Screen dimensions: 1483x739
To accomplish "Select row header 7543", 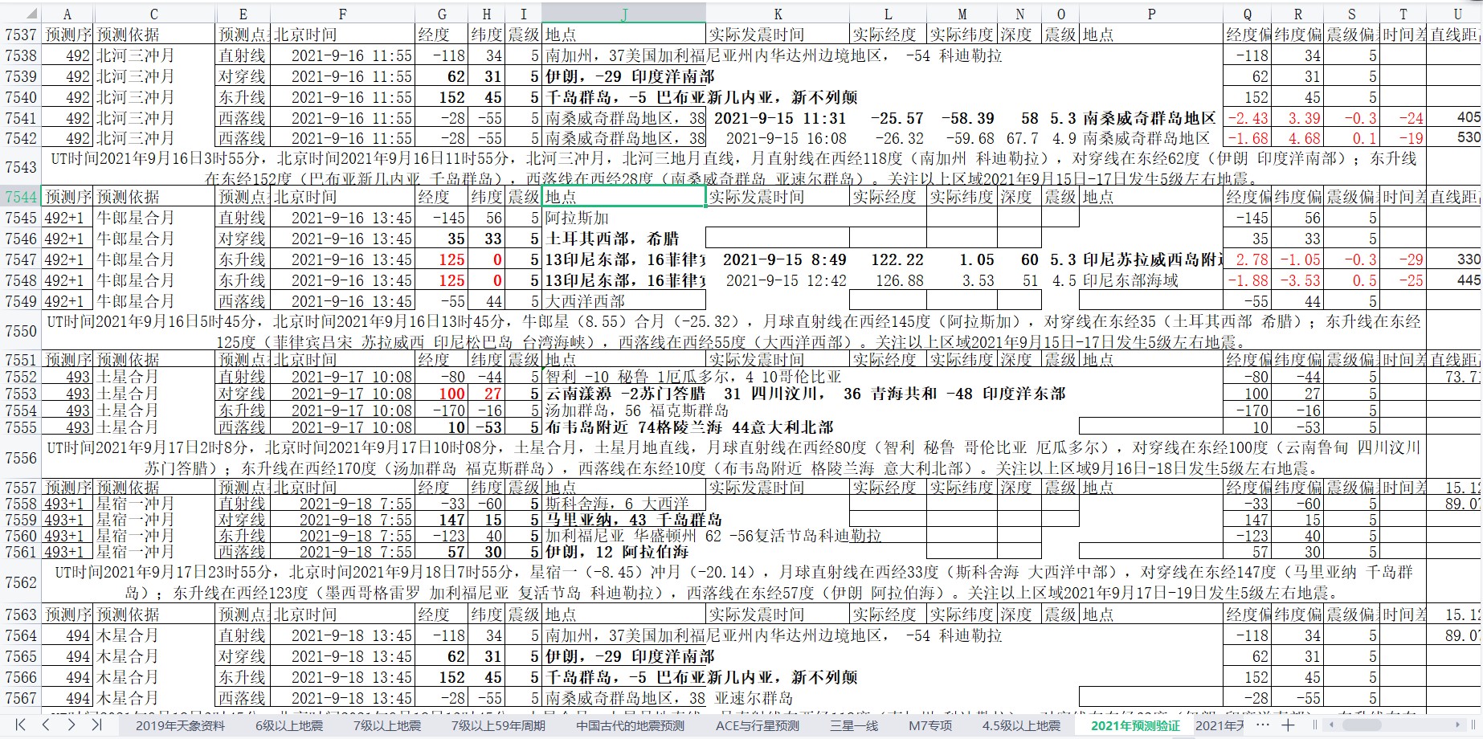I will point(21,167).
